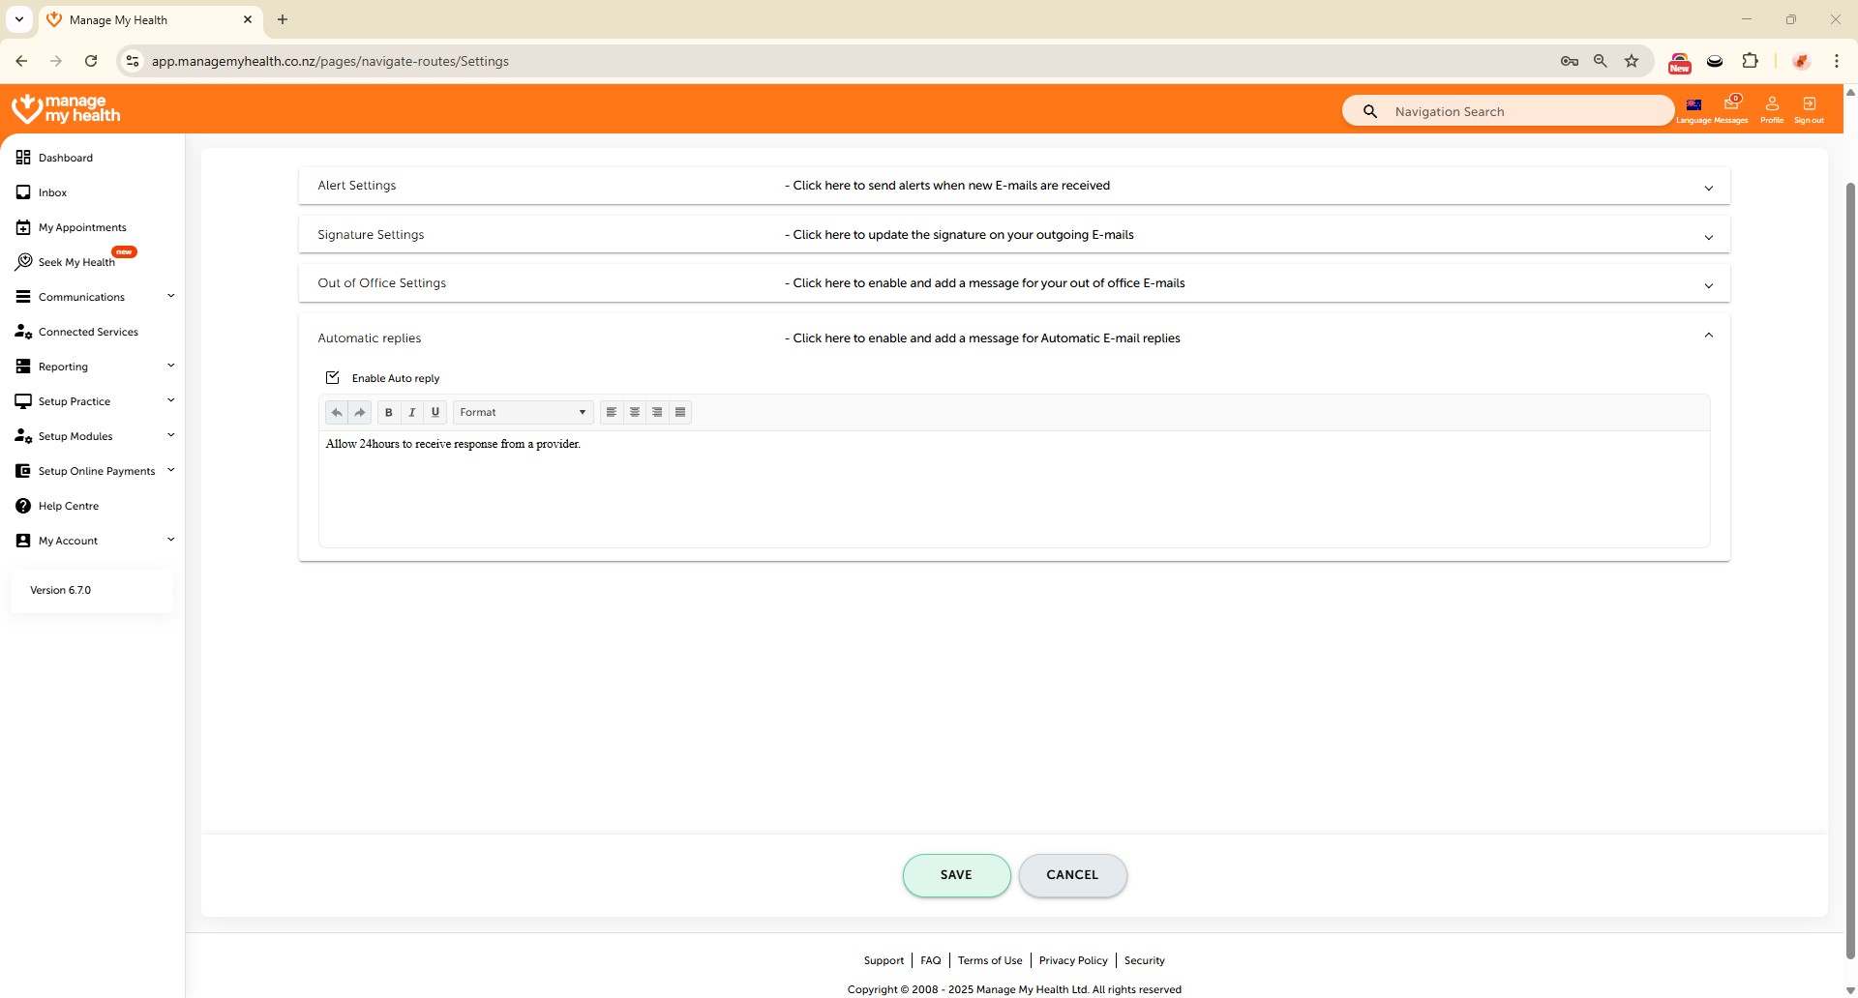The height and width of the screenshot is (998, 1858).
Task: Open Messages from the top header
Action: click(1731, 108)
